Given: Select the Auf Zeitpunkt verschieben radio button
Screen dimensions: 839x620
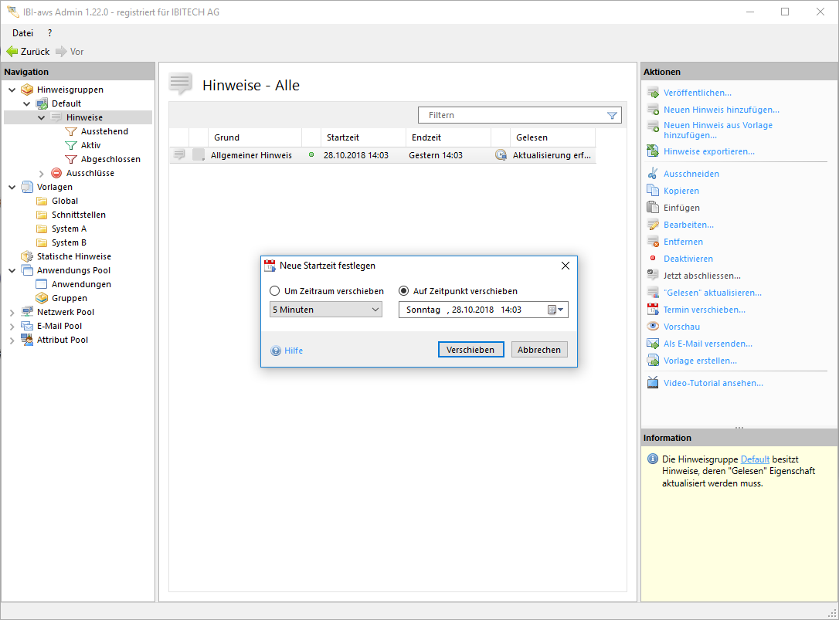Looking at the screenshot, I should tap(403, 291).
